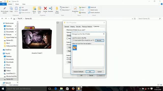The width and height of the screenshot is (163, 91).
Task: Click Cut in the Clipboard group
Action: click(x=21, y=7)
